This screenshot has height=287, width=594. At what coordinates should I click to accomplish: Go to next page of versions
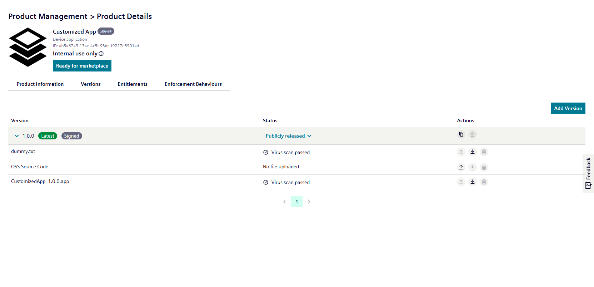click(309, 202)
